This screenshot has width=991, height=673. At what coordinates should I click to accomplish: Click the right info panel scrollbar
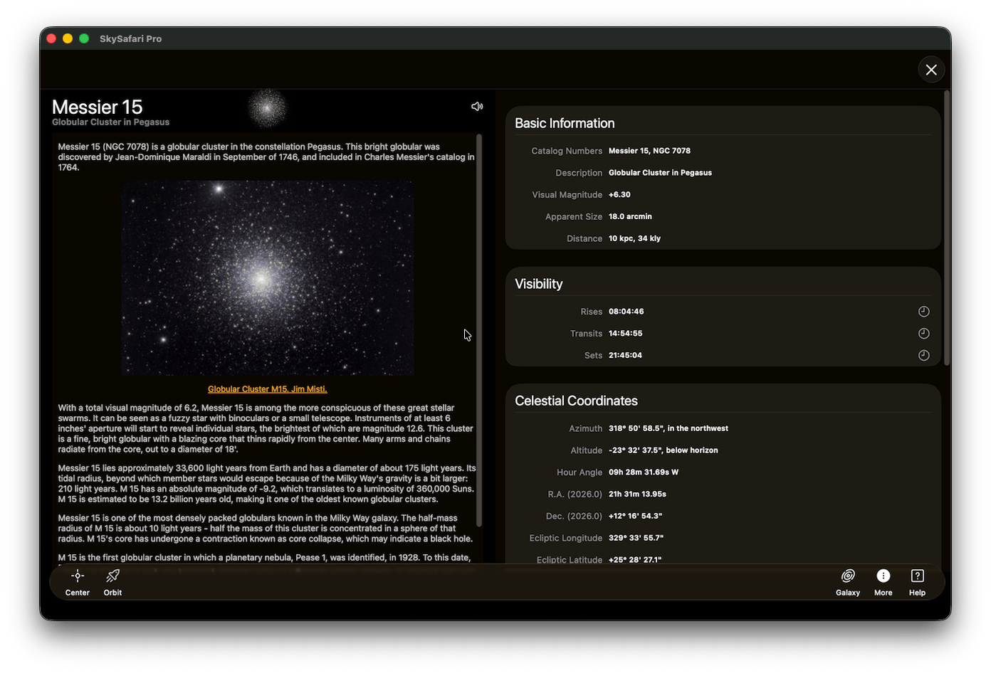(x=947, y=228)
